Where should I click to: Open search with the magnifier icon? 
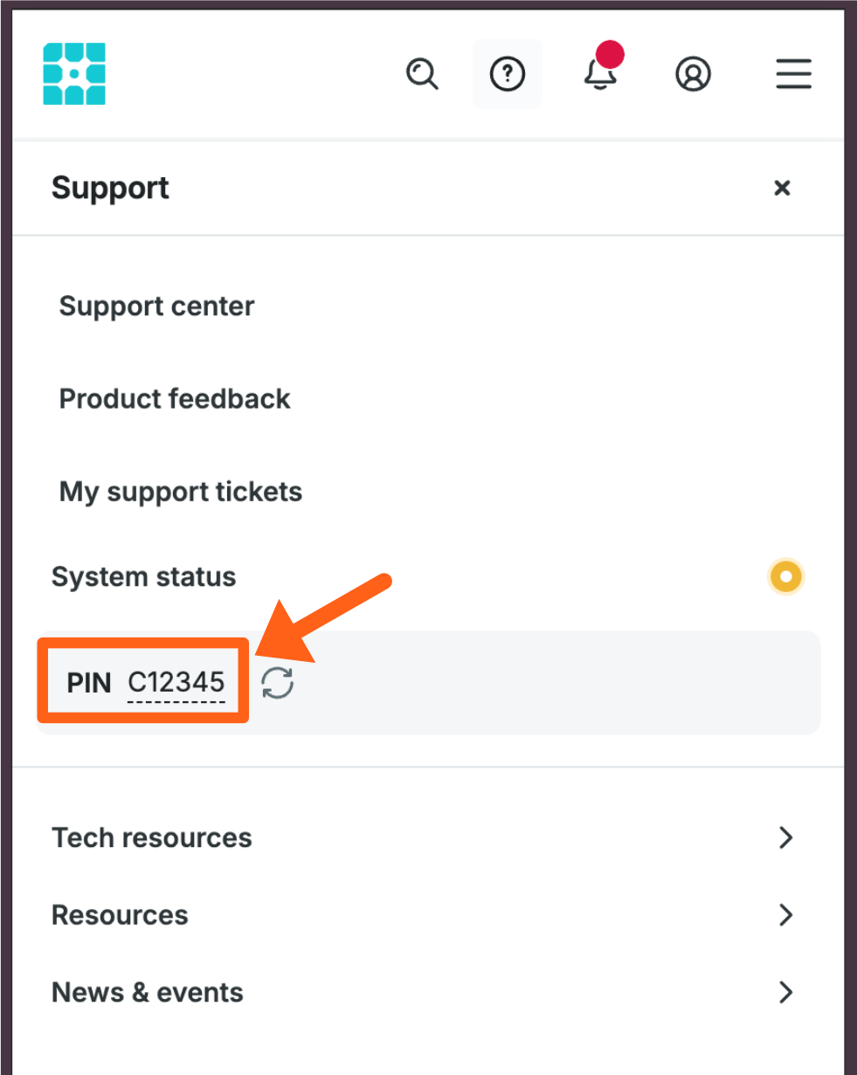click(x=423, y=74)
